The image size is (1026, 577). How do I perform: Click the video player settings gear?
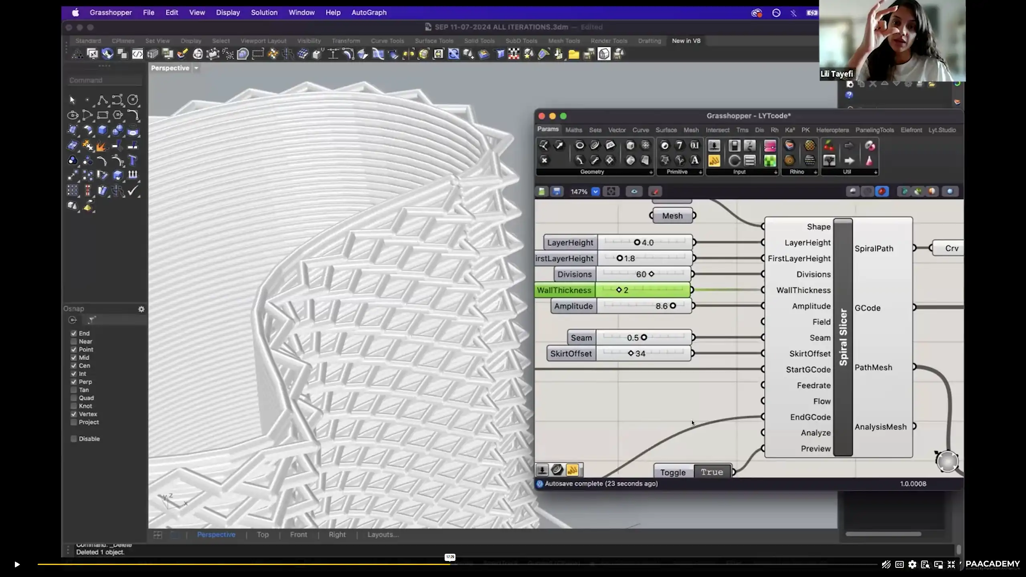(912, 565)
